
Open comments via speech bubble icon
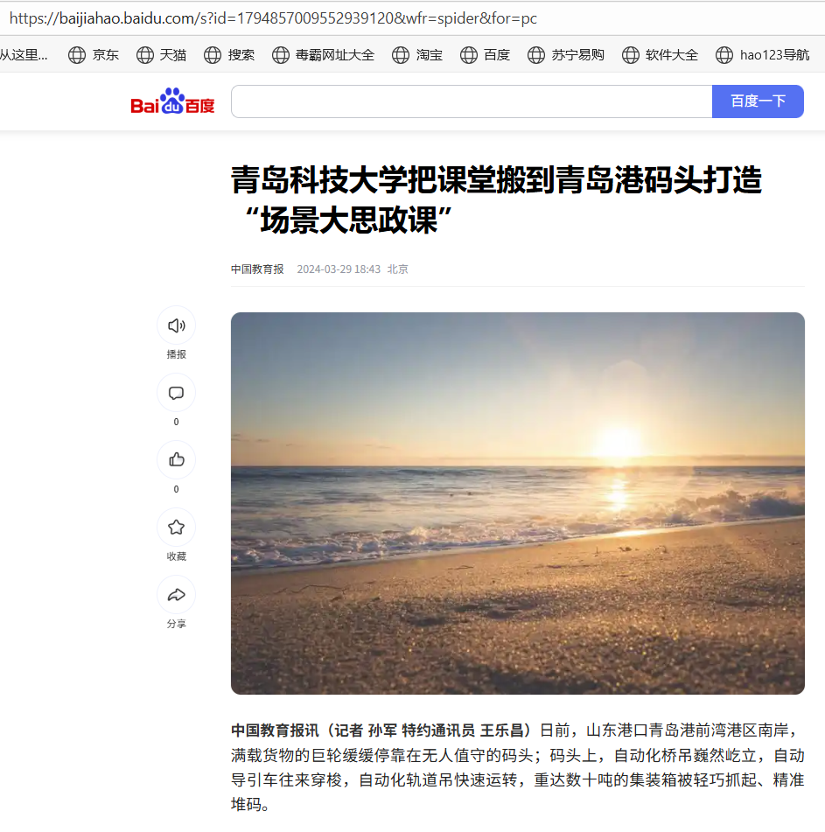176,393
